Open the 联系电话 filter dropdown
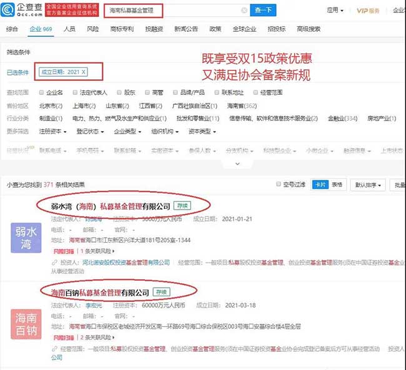406x370 pixels. 52,150
